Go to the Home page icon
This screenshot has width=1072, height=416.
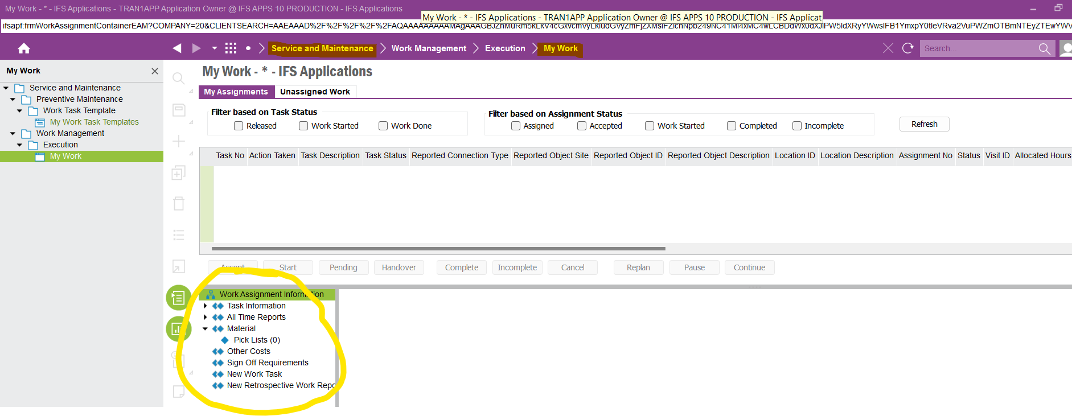tap(24, 48)
